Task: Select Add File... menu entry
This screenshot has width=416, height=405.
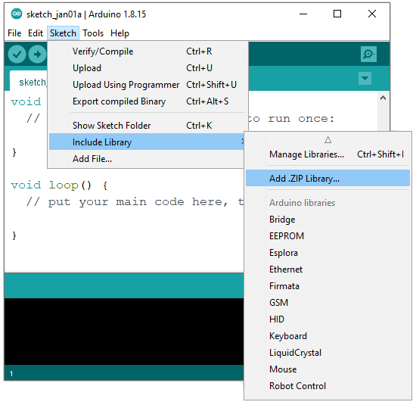Action: 147,159
